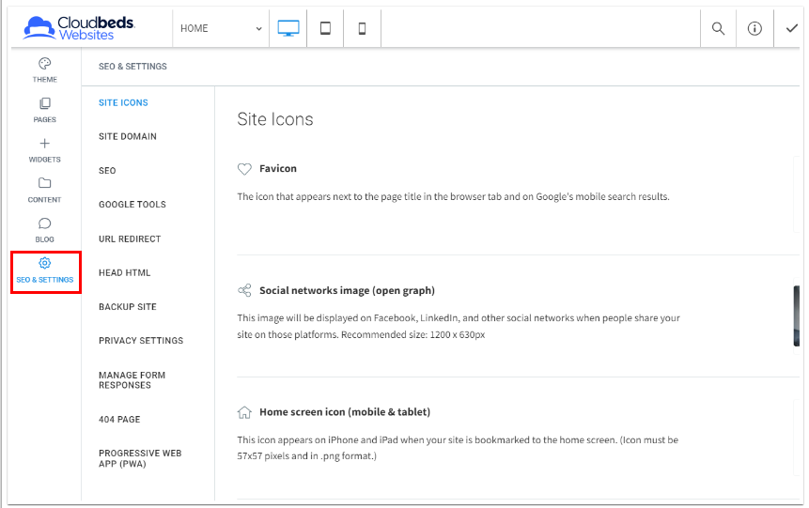Viewport: 809px width, 508px height.
Task: Open Backup Site option
Action: pyautogui.click(x=128, y=307)
